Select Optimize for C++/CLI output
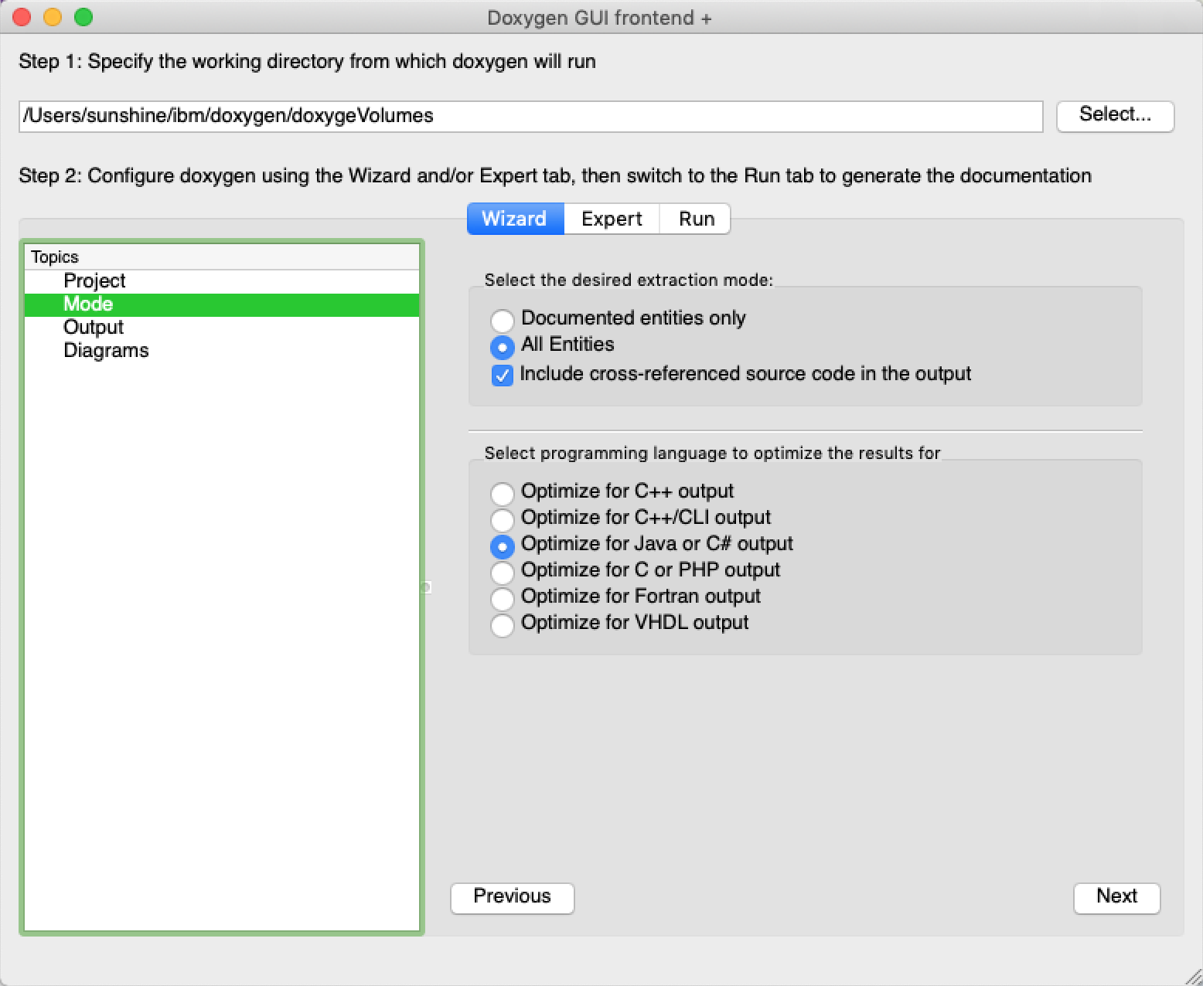The width and height of the screenshot is (1203, 986). [x=503, y=519]
